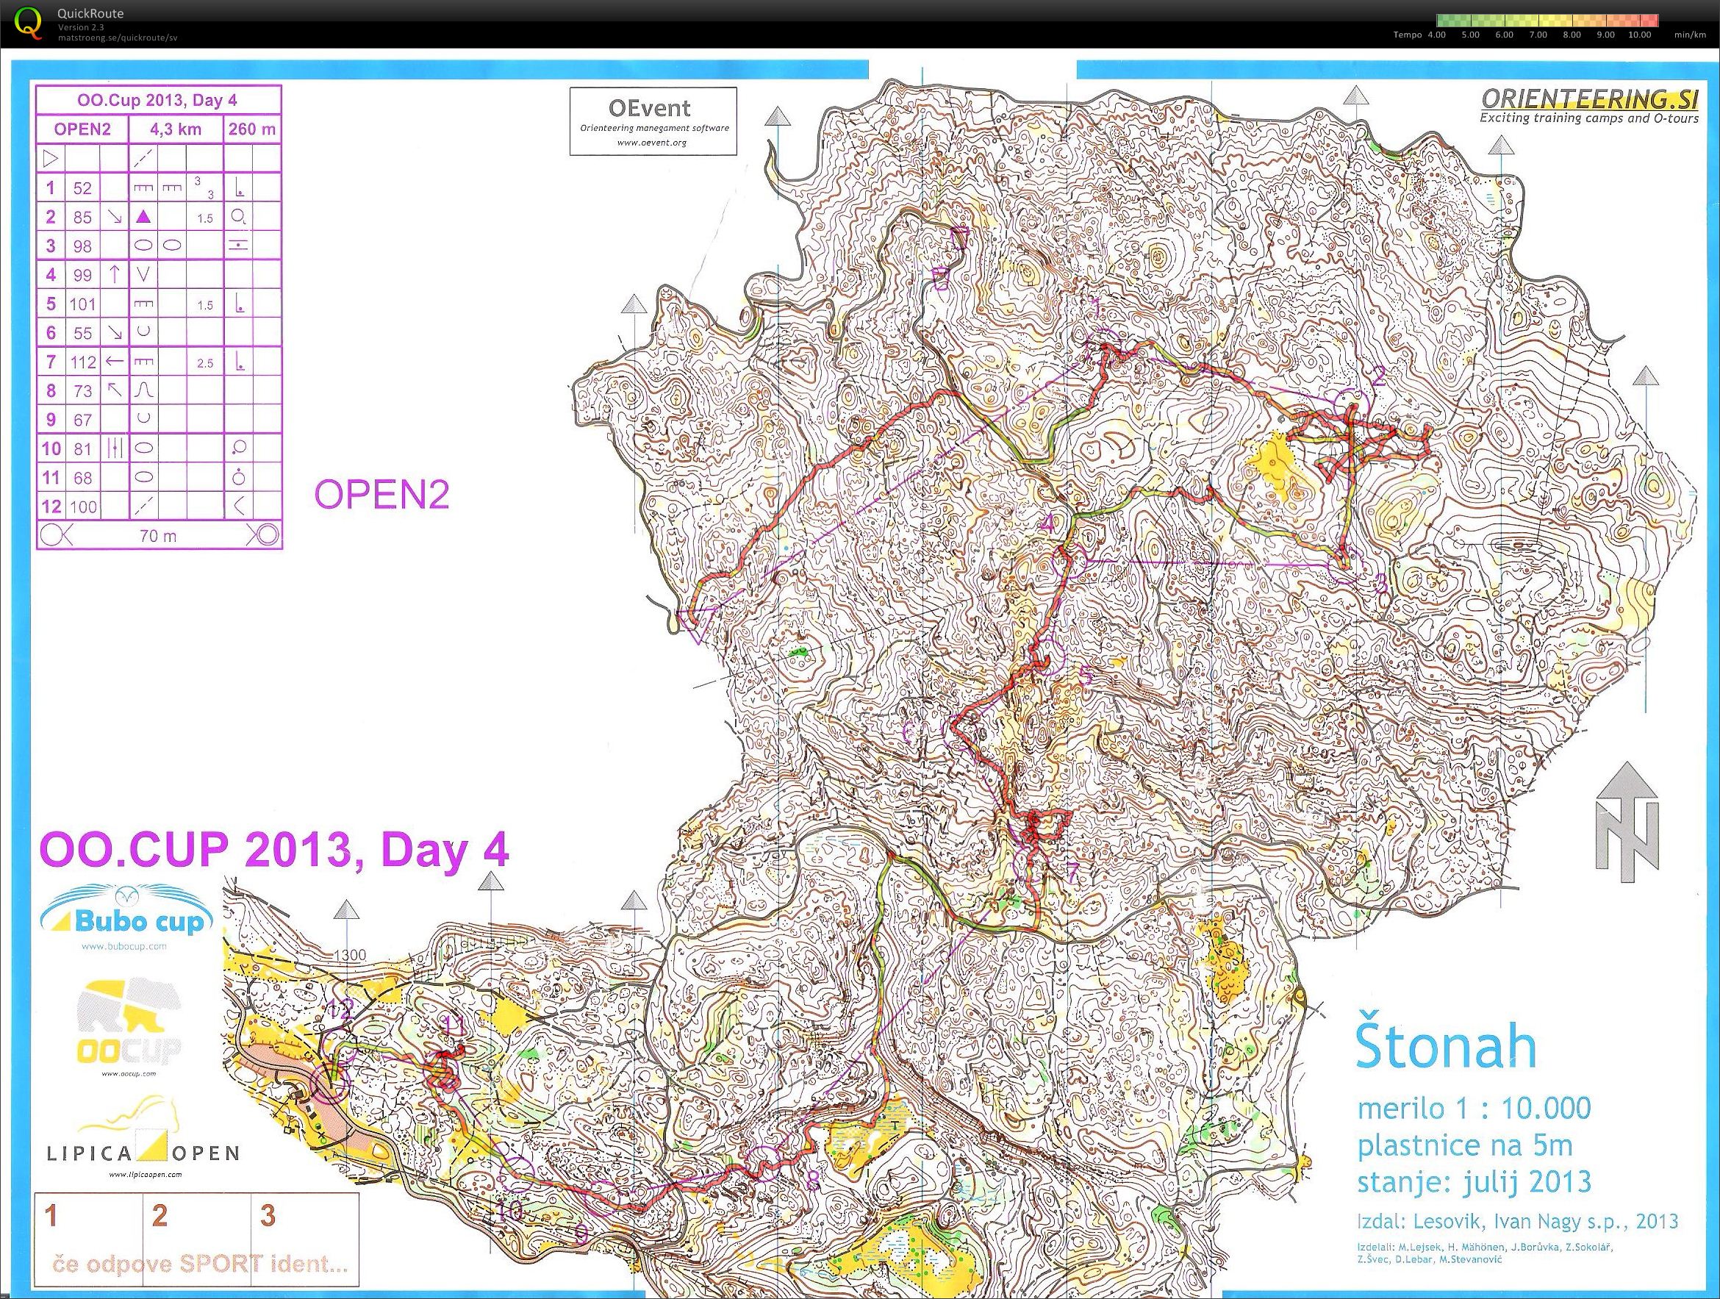Click the "7.00" tick value on tempo scale
The height and width of the screenshot is (1299, 1720).
[1537, 35]
